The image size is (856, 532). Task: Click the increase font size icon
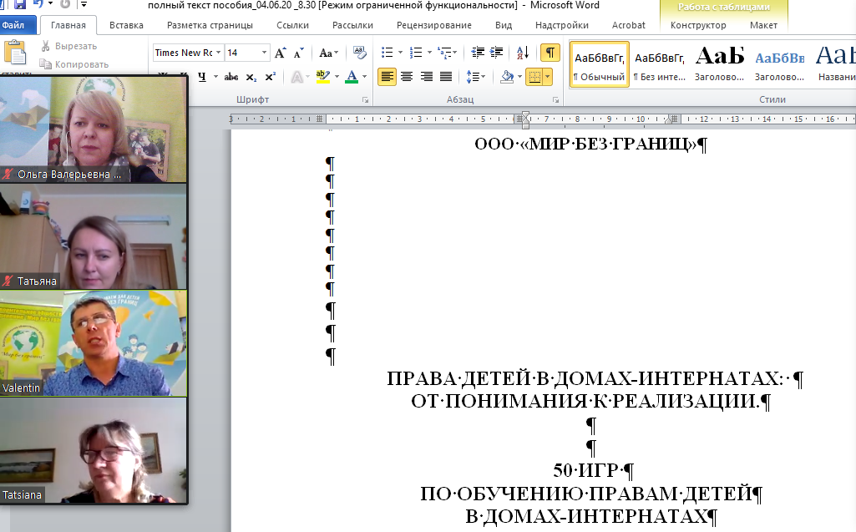pyautogui.click(x=281, y=53)
